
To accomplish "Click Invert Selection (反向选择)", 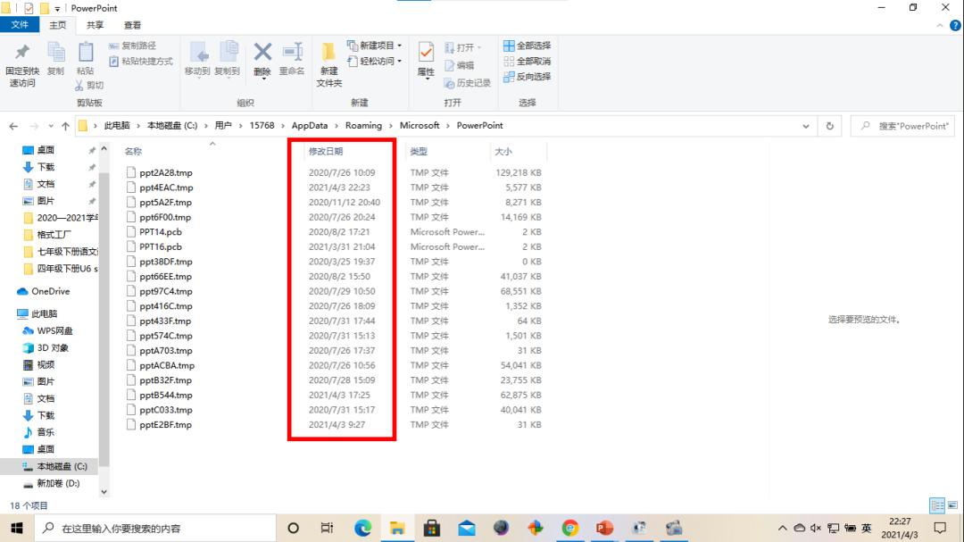I will [x=527, y=76].
